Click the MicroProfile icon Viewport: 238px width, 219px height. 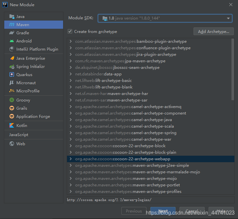(x=12, y=91)
